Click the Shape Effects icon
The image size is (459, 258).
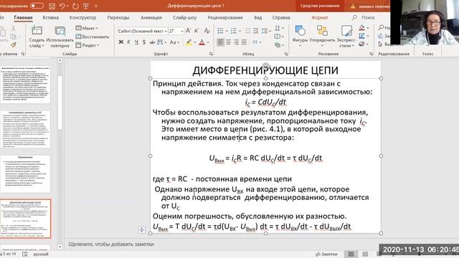[361, 44]
